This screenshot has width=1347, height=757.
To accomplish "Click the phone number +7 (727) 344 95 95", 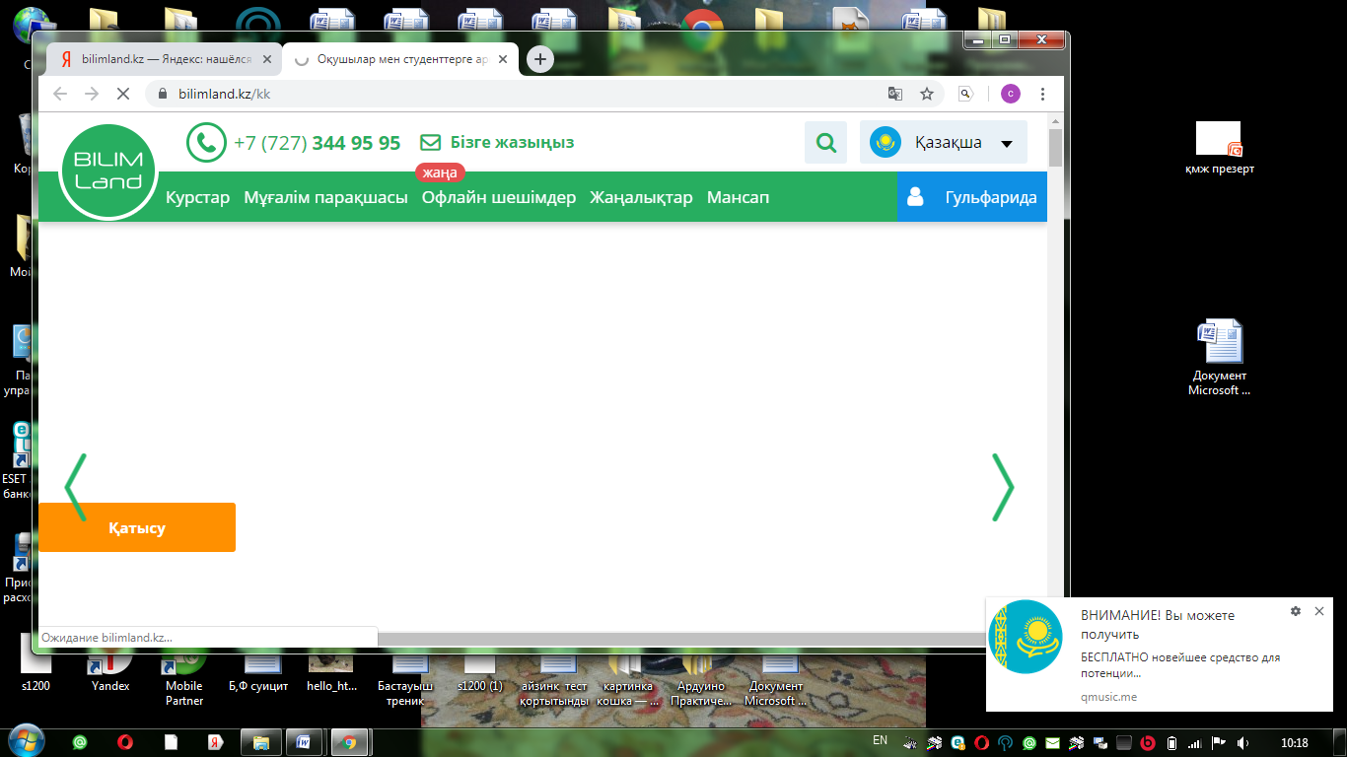I will (x=317, y=143).
